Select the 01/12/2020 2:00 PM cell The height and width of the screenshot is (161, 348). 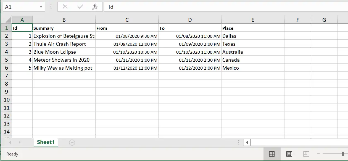(190, 68)
